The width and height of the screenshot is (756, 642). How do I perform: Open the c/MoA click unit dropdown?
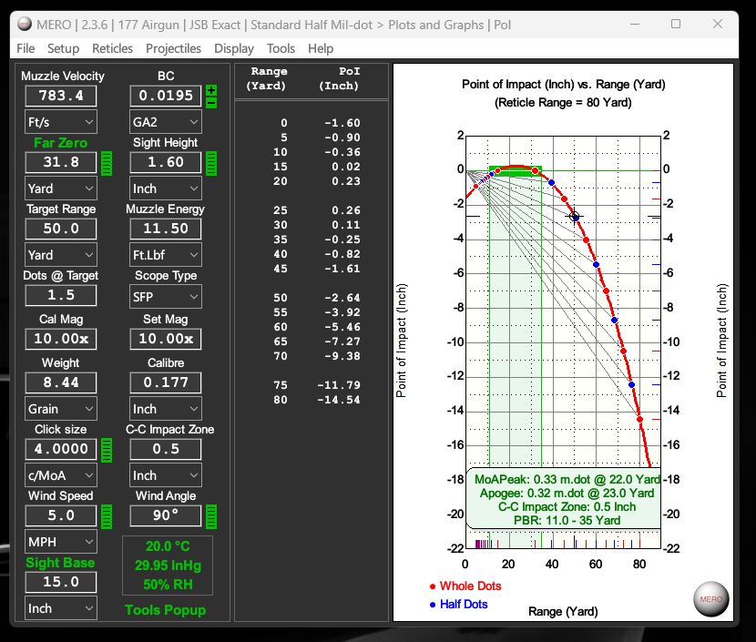click(61, 475)
